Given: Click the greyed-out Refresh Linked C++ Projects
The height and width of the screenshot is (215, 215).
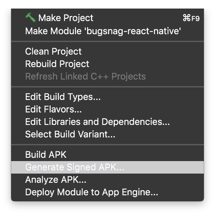Looking at the screenshot, I should click(x=85, y=77).
